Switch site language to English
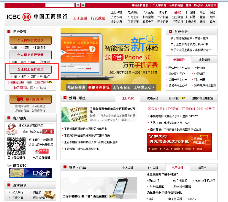This screenshot has width=228, height=202. pyautogui.click(x=199, y=6)
